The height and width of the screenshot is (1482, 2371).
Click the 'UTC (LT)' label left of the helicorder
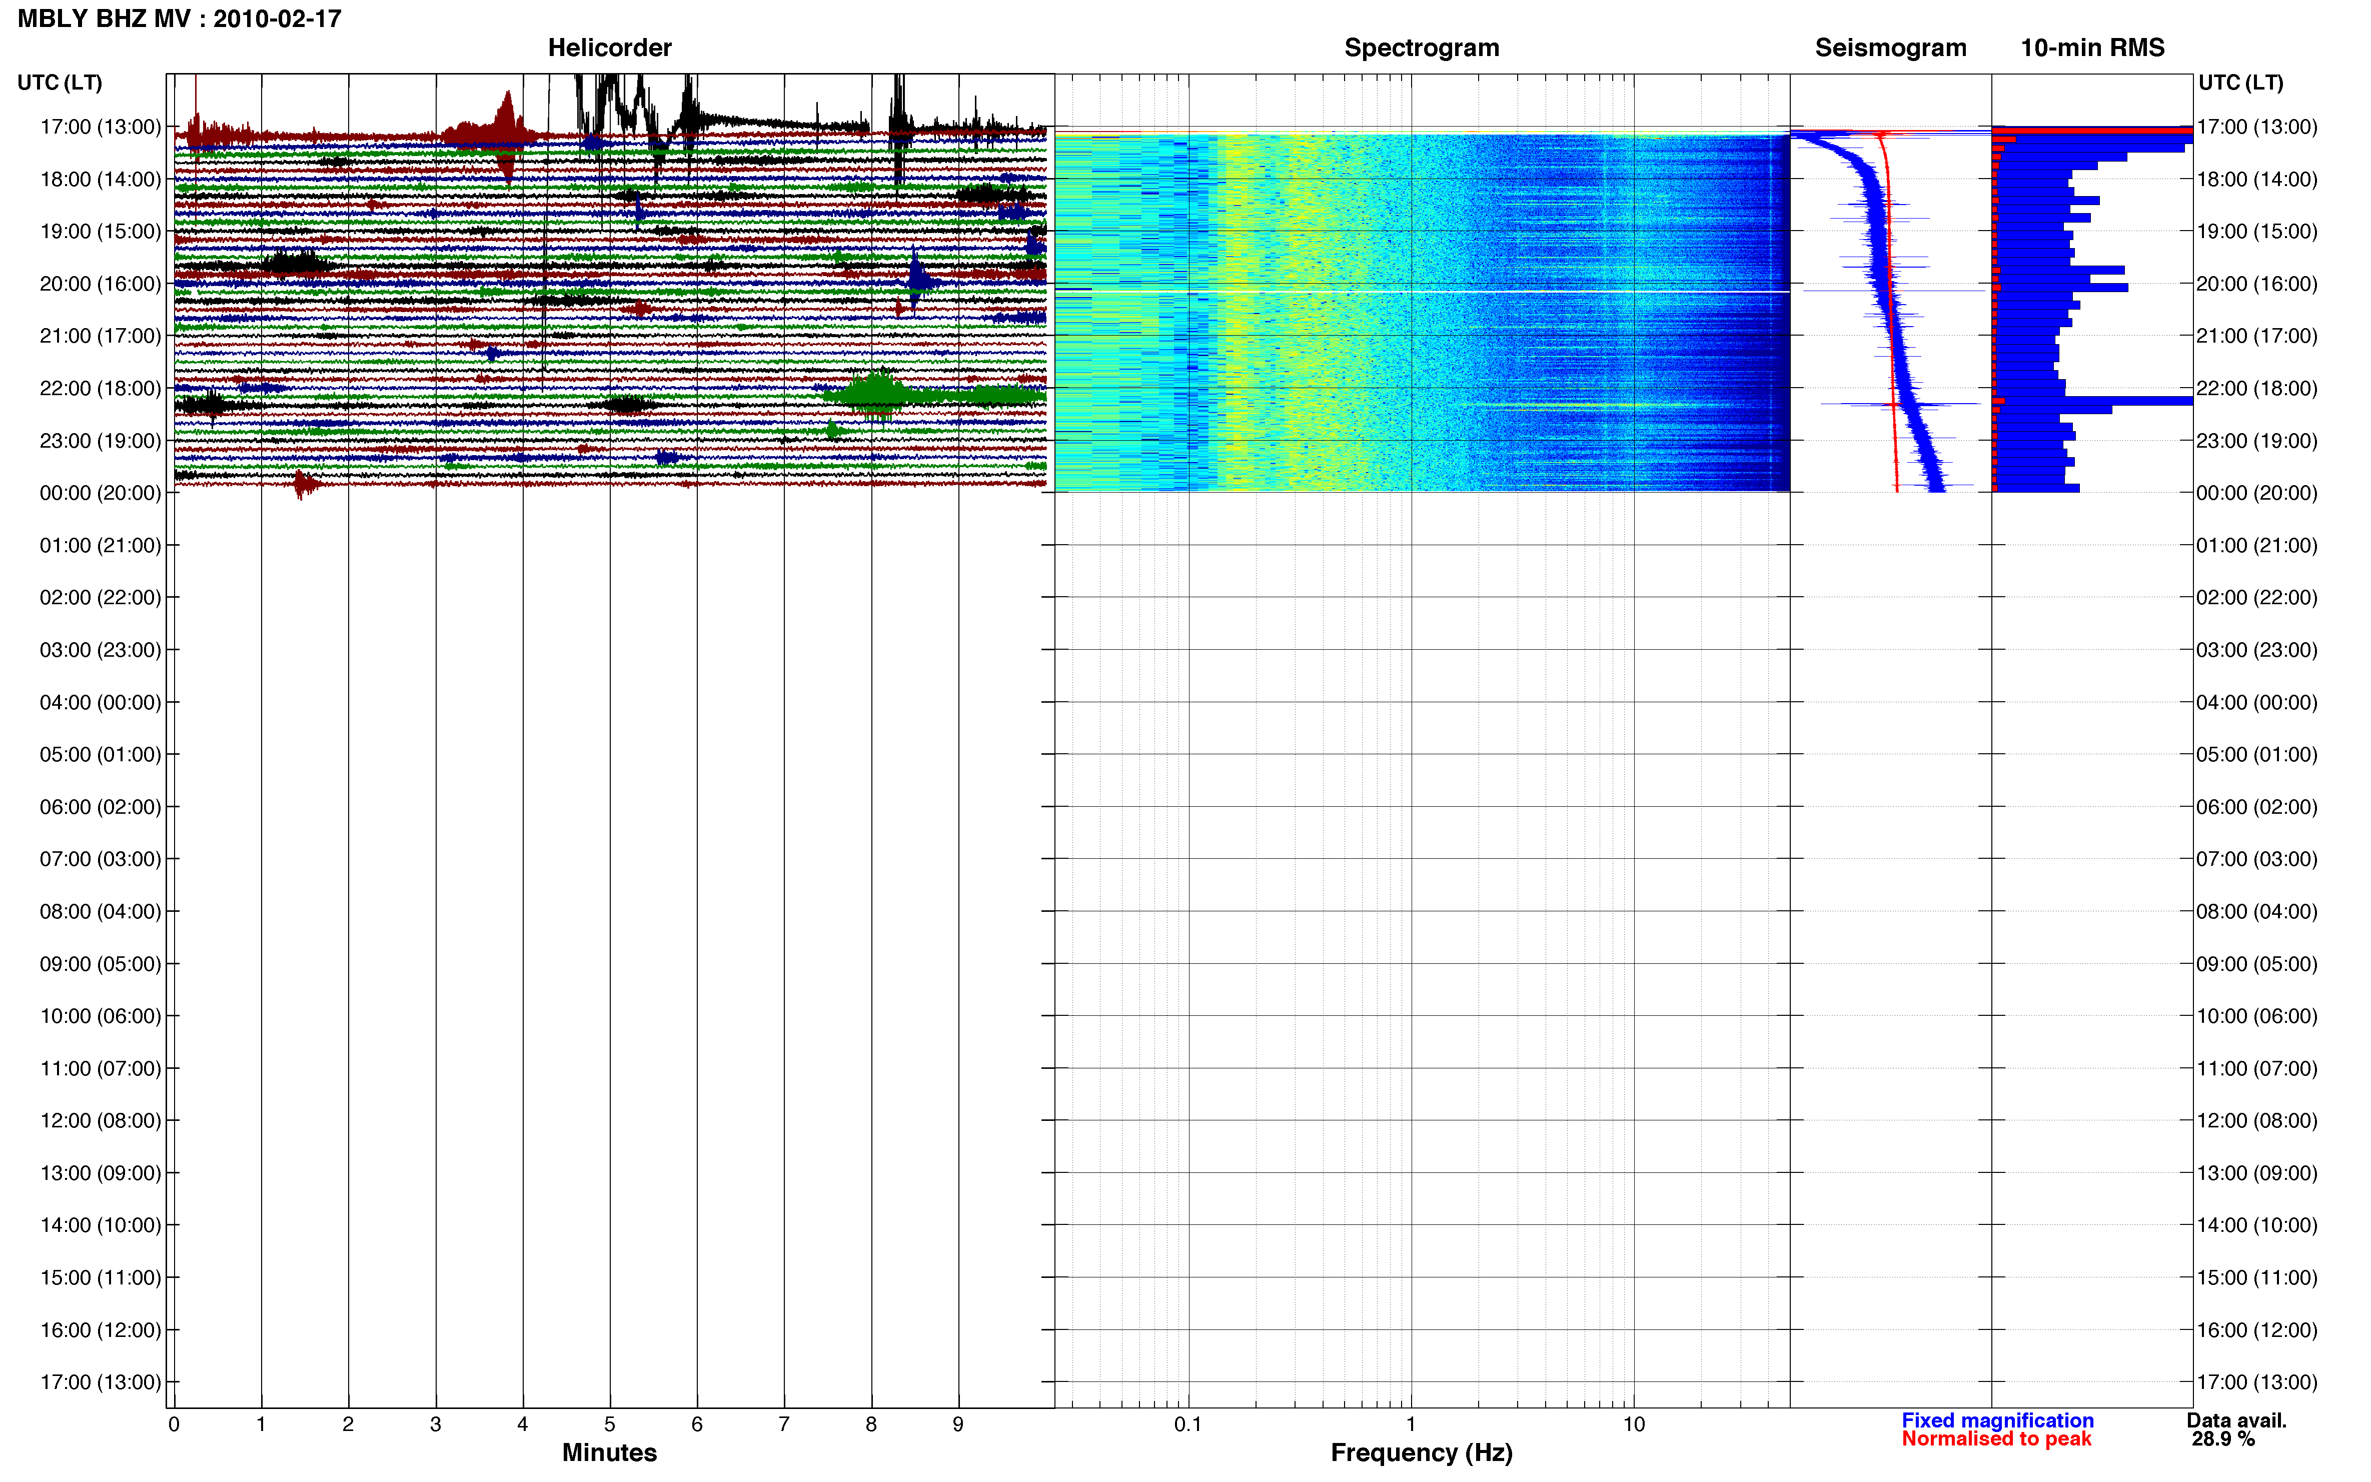pyautogui.click(x=60, y=83)
